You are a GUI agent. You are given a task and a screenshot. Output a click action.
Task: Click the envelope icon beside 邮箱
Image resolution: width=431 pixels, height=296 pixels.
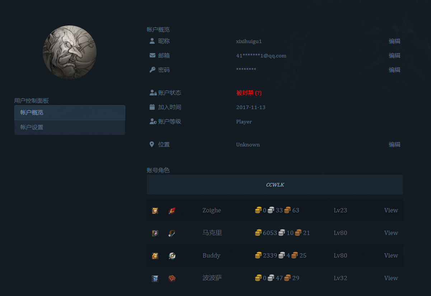pos(152,56)
